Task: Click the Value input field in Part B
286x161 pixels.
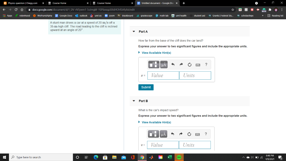Action: pos(163,145)
